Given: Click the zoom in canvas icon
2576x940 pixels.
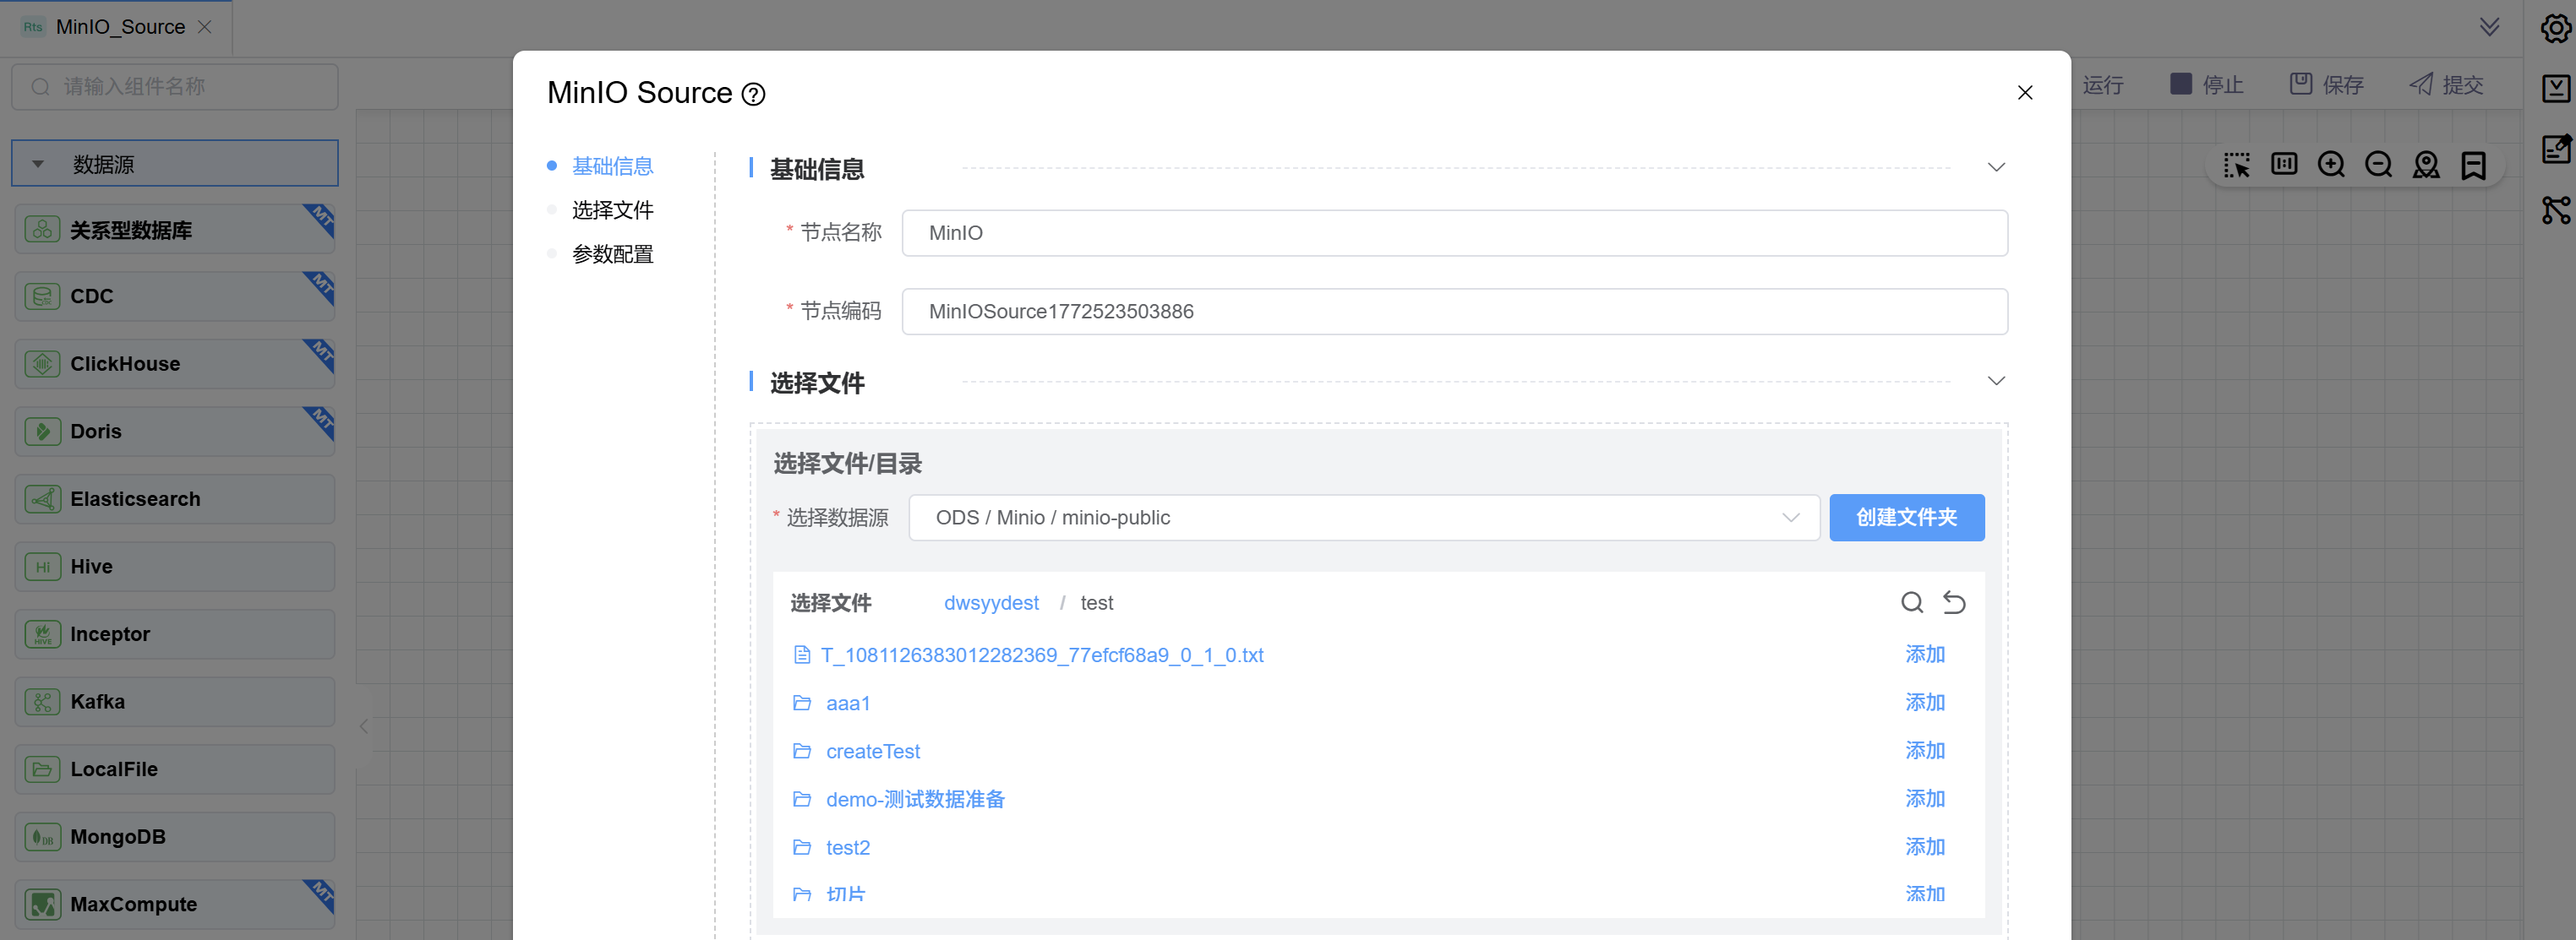Looking at the screenshot, I should (x=2331, y=165).
